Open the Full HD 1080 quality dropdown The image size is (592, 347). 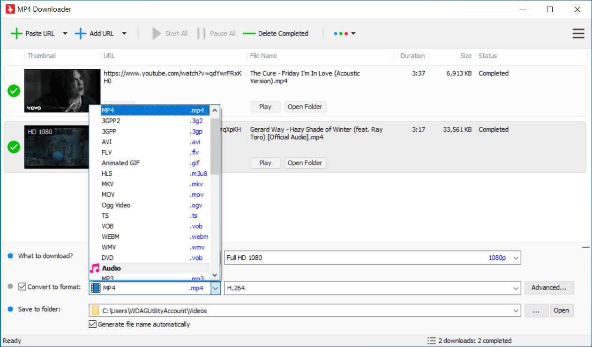pos(516,258)
